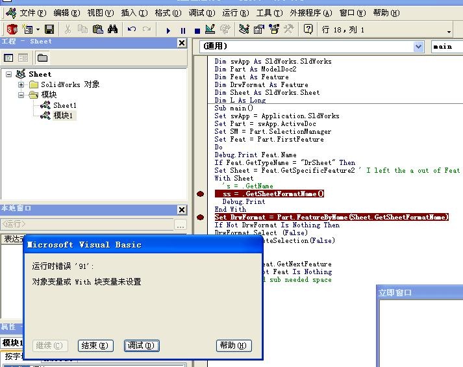Open the insert object dropdown arrow

[38, 29]
